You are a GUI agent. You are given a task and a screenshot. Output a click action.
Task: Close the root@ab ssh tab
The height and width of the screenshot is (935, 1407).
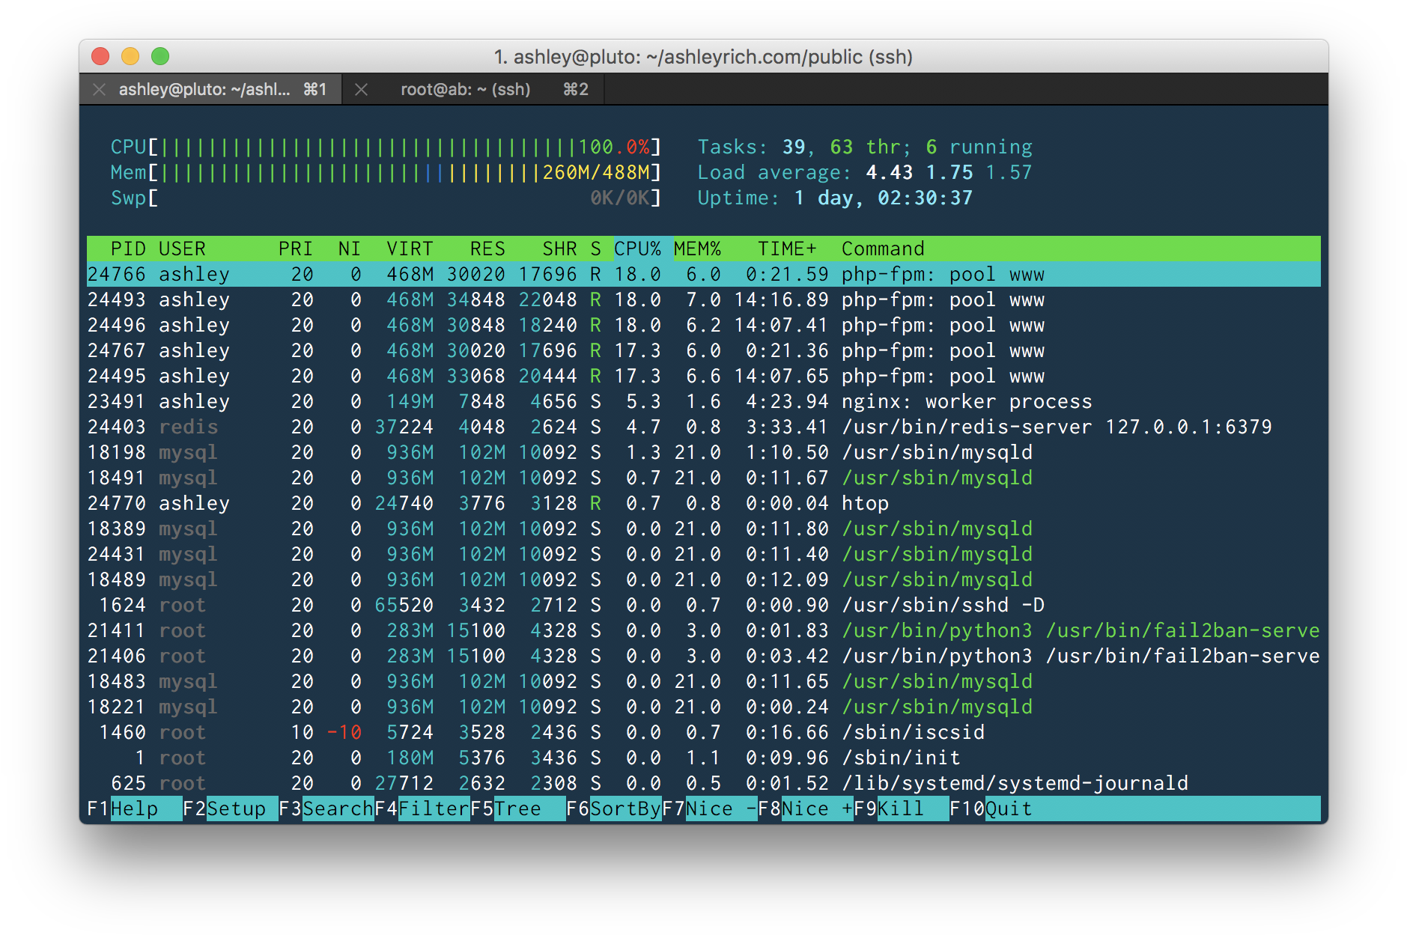click(x=361, y=90)
